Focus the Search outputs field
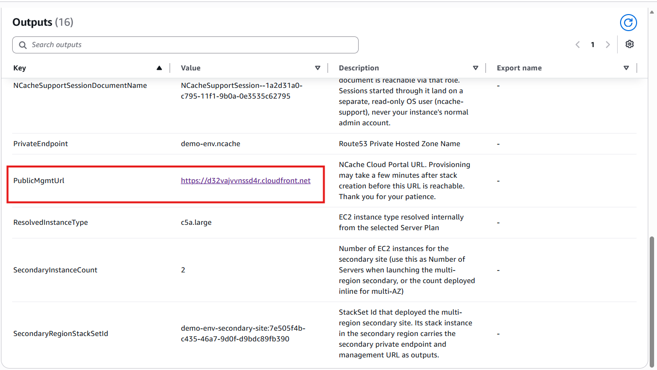This screenshot has width=657, height=370. click(x=185, y=45)
